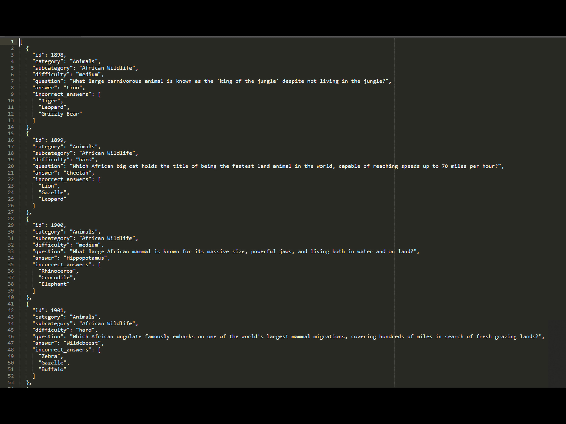Click the fastest land animal question line

coord(268,166)
